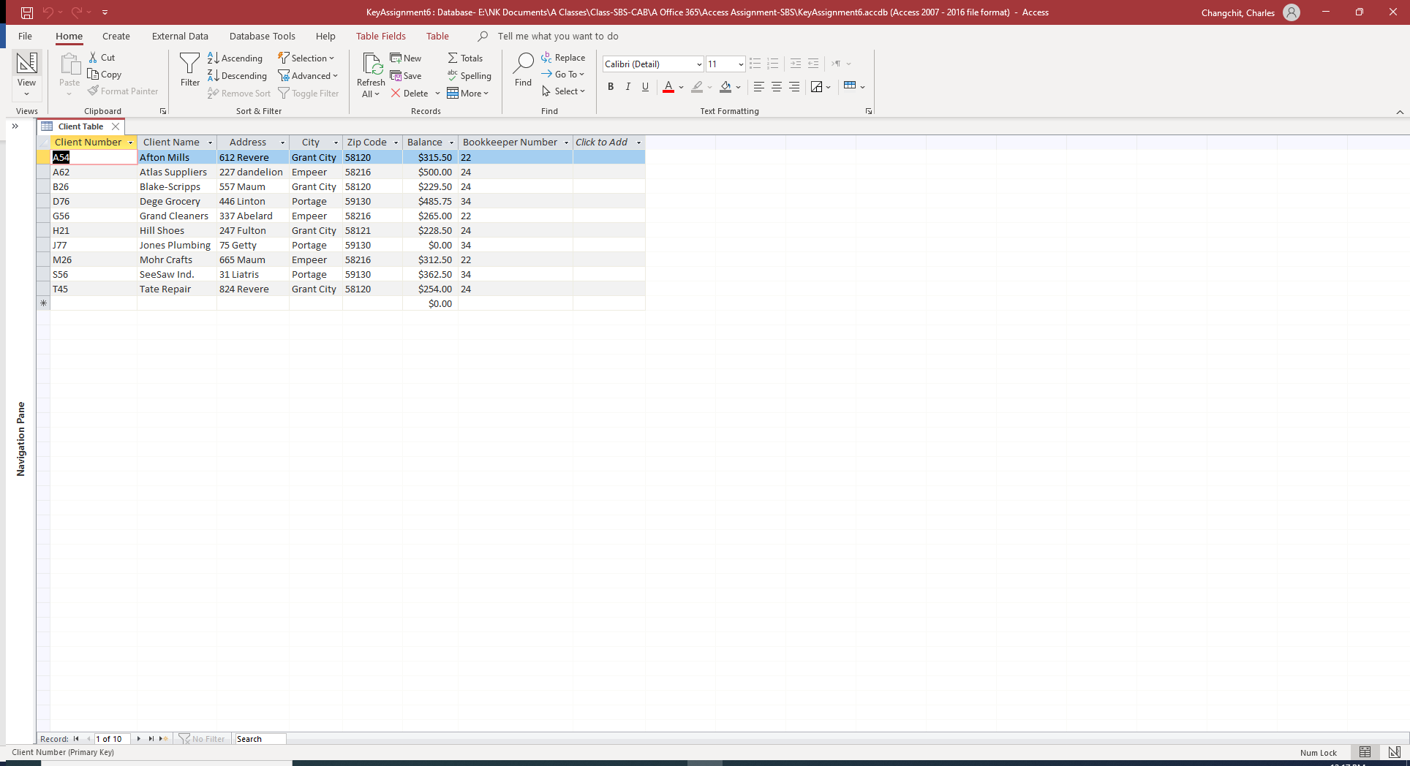Switch to the Create ribbon tab
This screenshot has height=766, width=1410.
[116, 36]
